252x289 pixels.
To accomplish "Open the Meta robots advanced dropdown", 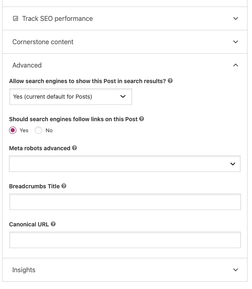I will 125,164.
